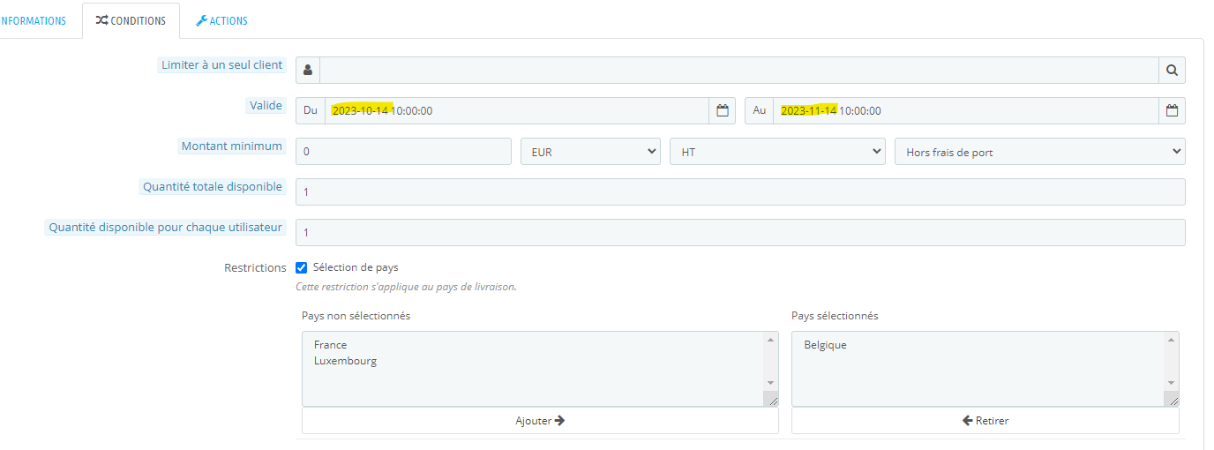Click the Montant minimum amount field
1214x450 pixels.
coord(403,151)
